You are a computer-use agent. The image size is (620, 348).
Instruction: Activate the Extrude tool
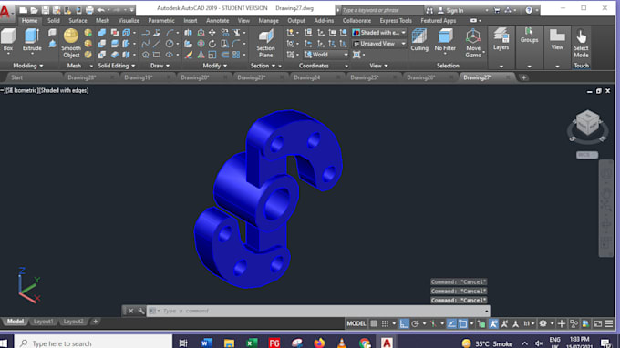(x=32, y=40)
